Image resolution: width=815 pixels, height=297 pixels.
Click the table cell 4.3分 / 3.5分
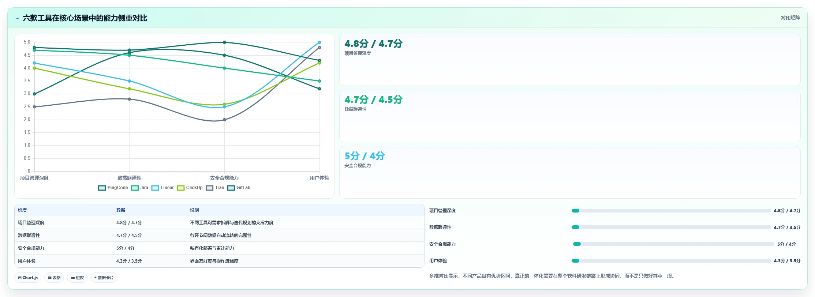[x=129, y=261]
